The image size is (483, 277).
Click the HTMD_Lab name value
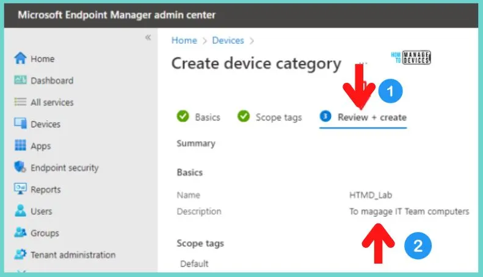coord(371,195)
